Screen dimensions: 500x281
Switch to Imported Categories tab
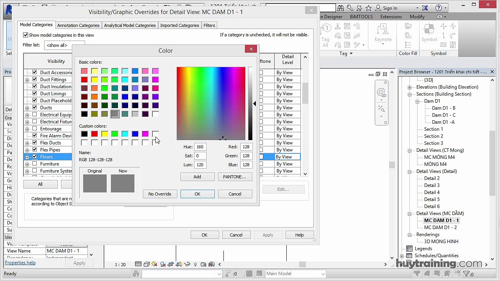180,25
